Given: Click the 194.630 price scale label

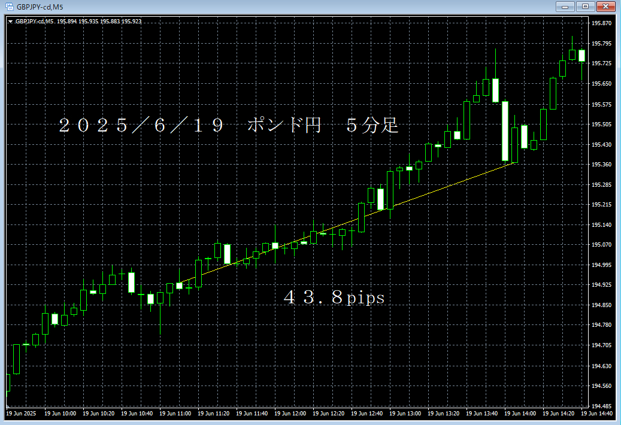Looking at the screenshot, I should (x=601, y=366).
